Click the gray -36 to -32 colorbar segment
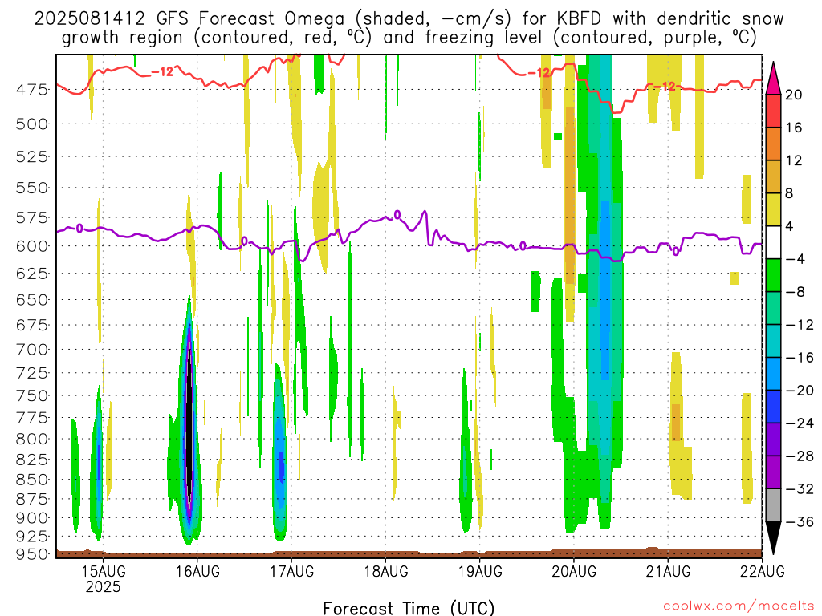Viewport: 822px width, 616px height. pyautogui.click(x=773, y=505)
